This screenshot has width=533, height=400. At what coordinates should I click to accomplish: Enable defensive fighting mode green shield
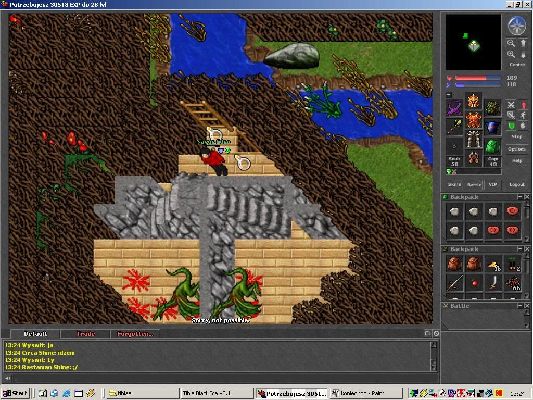tap(511, 126)
